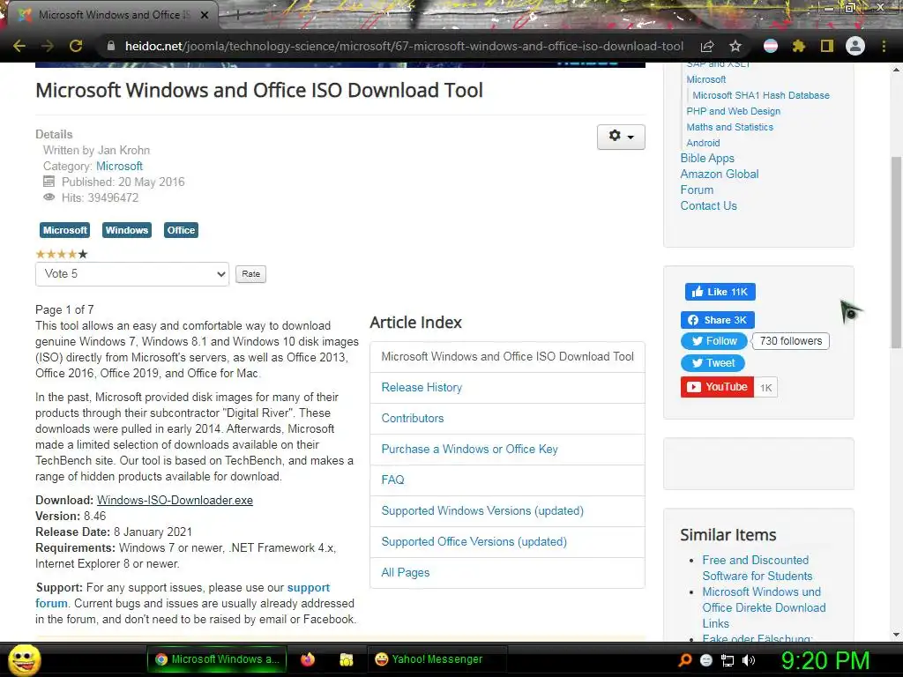903x677 pixels.
Task: Open the Microsoft category link under Details
Action: point(119,166)
